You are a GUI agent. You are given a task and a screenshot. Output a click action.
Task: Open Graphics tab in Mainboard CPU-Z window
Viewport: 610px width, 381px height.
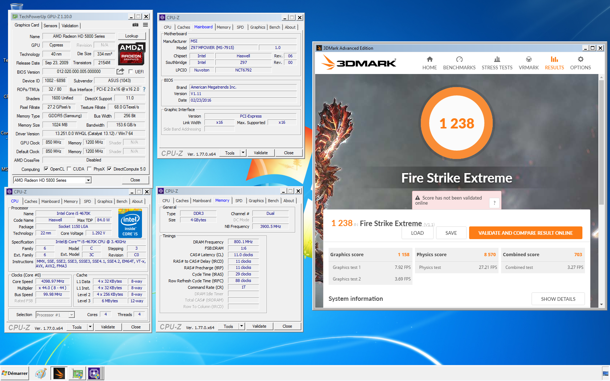[258, 27]
